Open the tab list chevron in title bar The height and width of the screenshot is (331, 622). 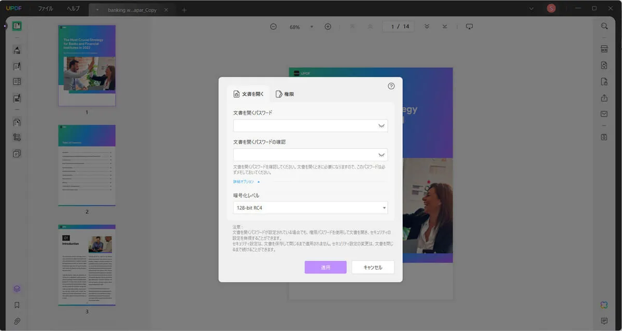pyautogui.click(x=531, y=8)
